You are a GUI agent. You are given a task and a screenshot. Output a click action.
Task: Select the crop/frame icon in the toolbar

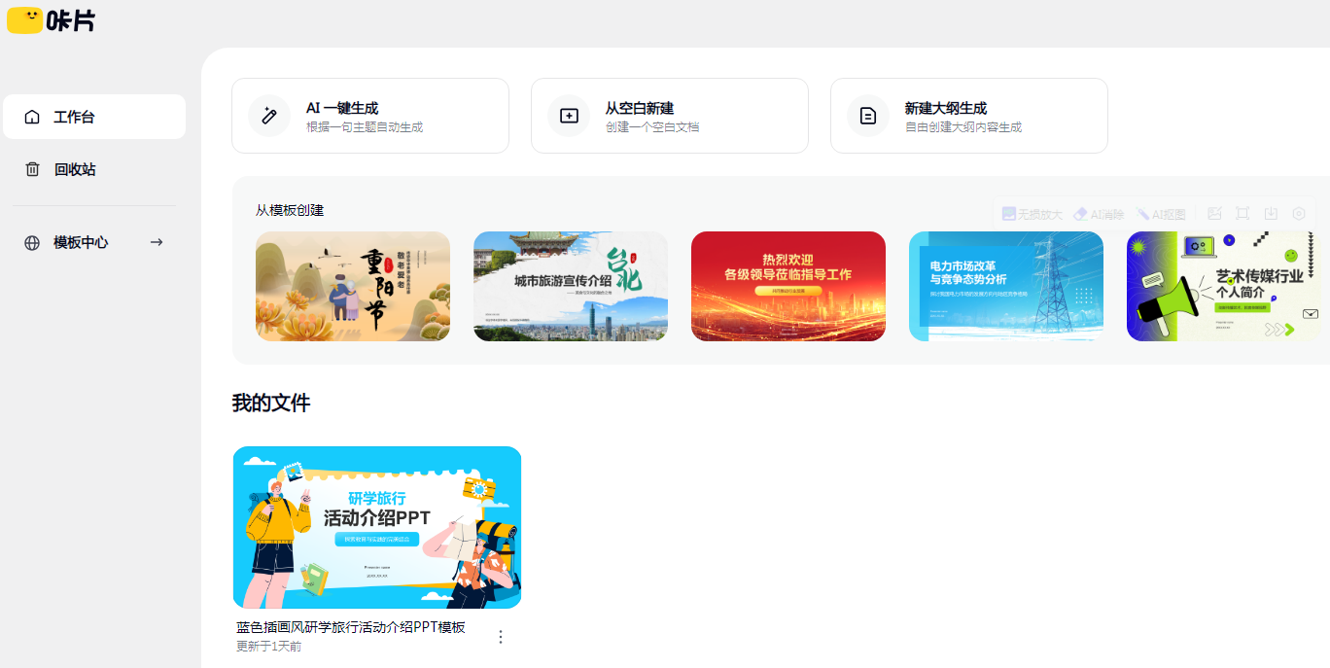(x=1242, y=213)
